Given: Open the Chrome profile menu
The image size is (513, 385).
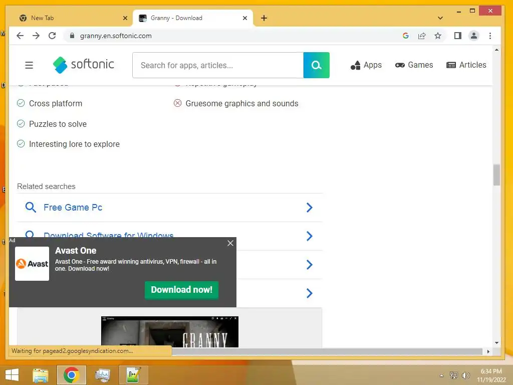Looking at the screenshot, I should click(474, 36).
